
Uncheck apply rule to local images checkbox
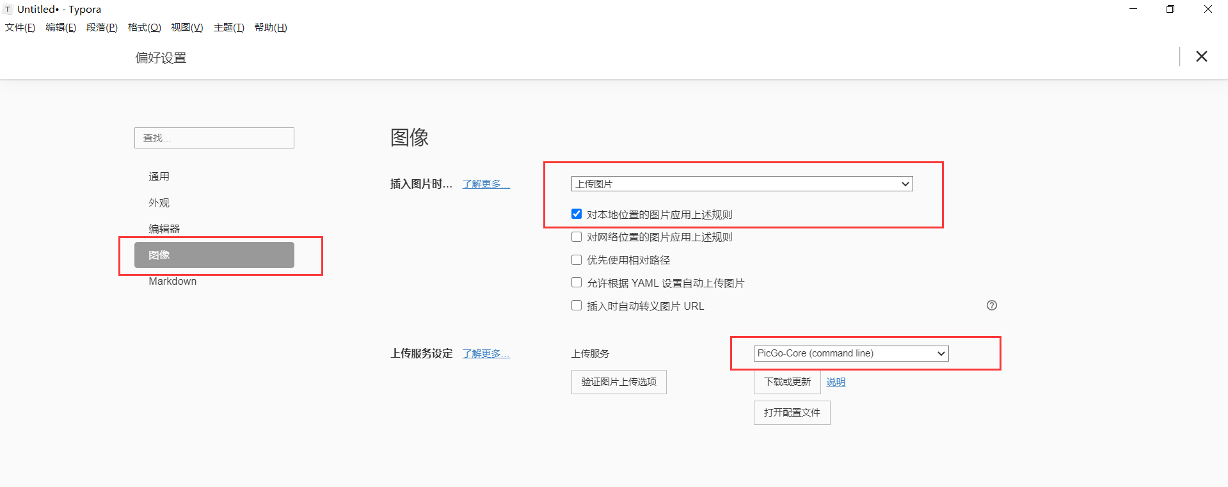577,214
